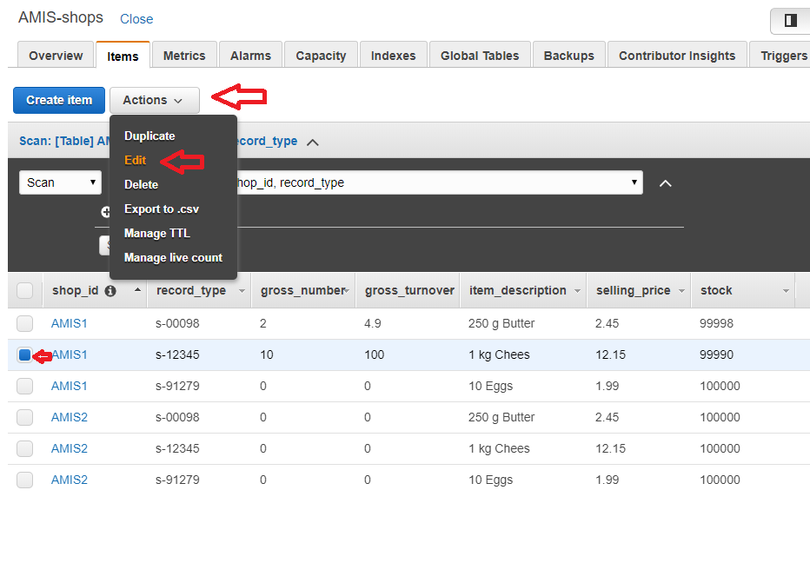Collapse the scan section chevron beside record_type
Viewport: 810px width, 563px height.
(313, 142)
